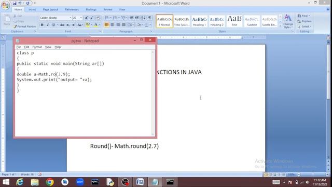Click the Multilevel List icon

(123, 18)
